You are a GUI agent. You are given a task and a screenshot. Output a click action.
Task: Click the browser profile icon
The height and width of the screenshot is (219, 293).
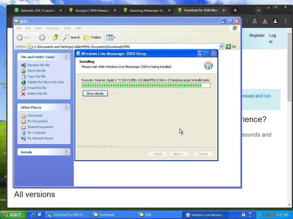click(275, 21)
